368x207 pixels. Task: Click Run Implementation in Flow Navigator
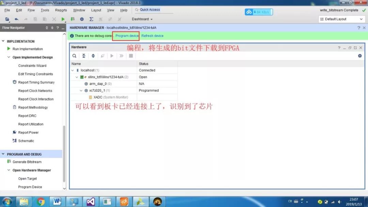pyautogui.click(x=28, y=49)
